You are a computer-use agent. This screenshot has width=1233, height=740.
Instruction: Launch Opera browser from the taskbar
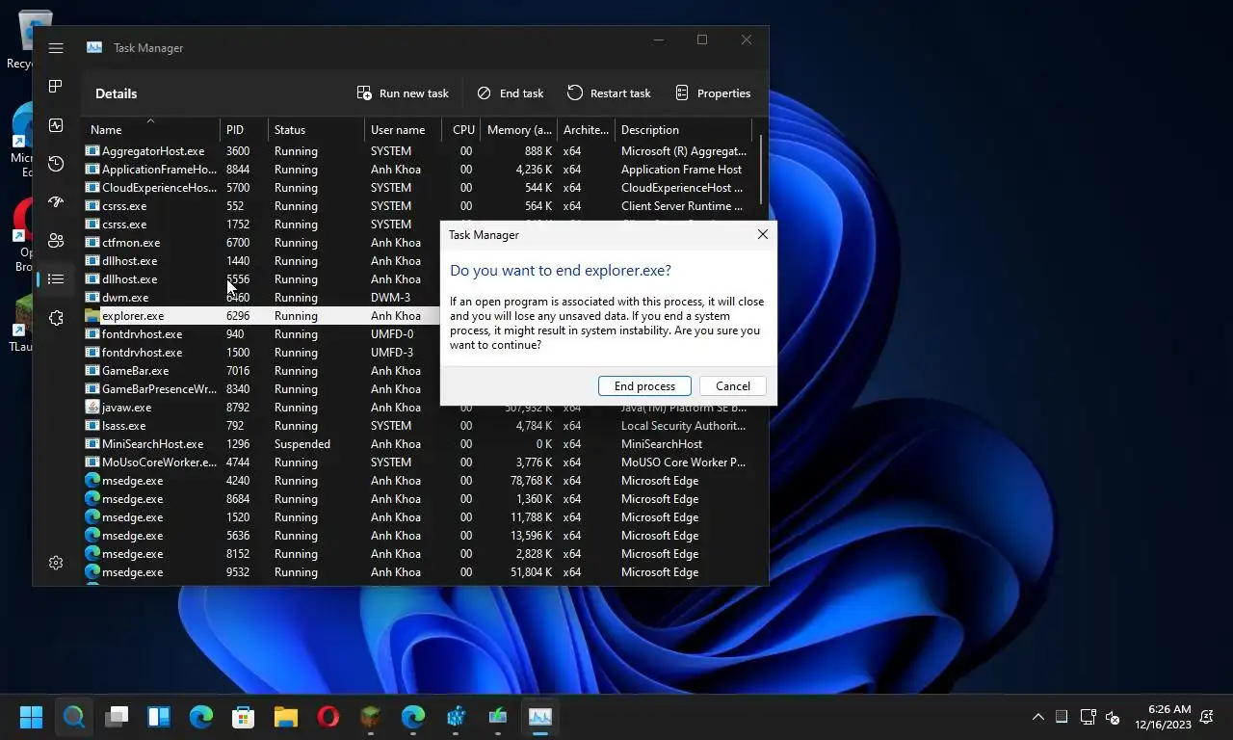[328, 717]
